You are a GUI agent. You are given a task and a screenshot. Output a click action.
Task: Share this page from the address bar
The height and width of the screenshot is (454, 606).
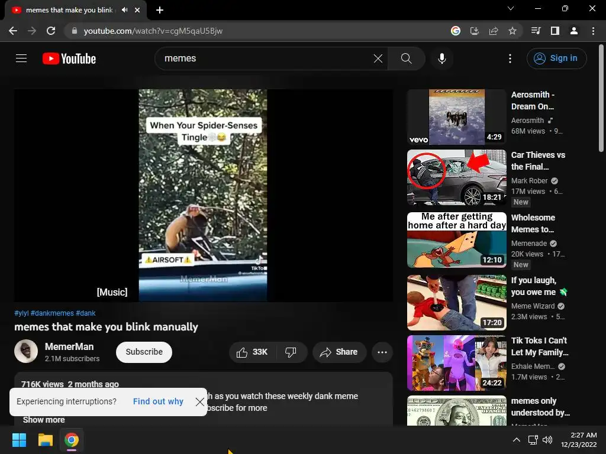494,31
